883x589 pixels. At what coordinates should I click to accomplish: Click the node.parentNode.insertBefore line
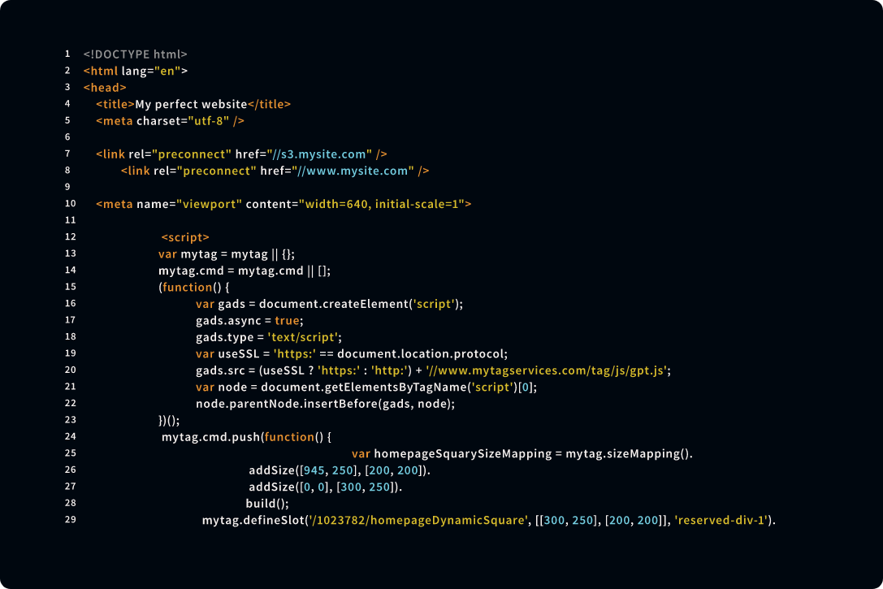coord(326,404)
